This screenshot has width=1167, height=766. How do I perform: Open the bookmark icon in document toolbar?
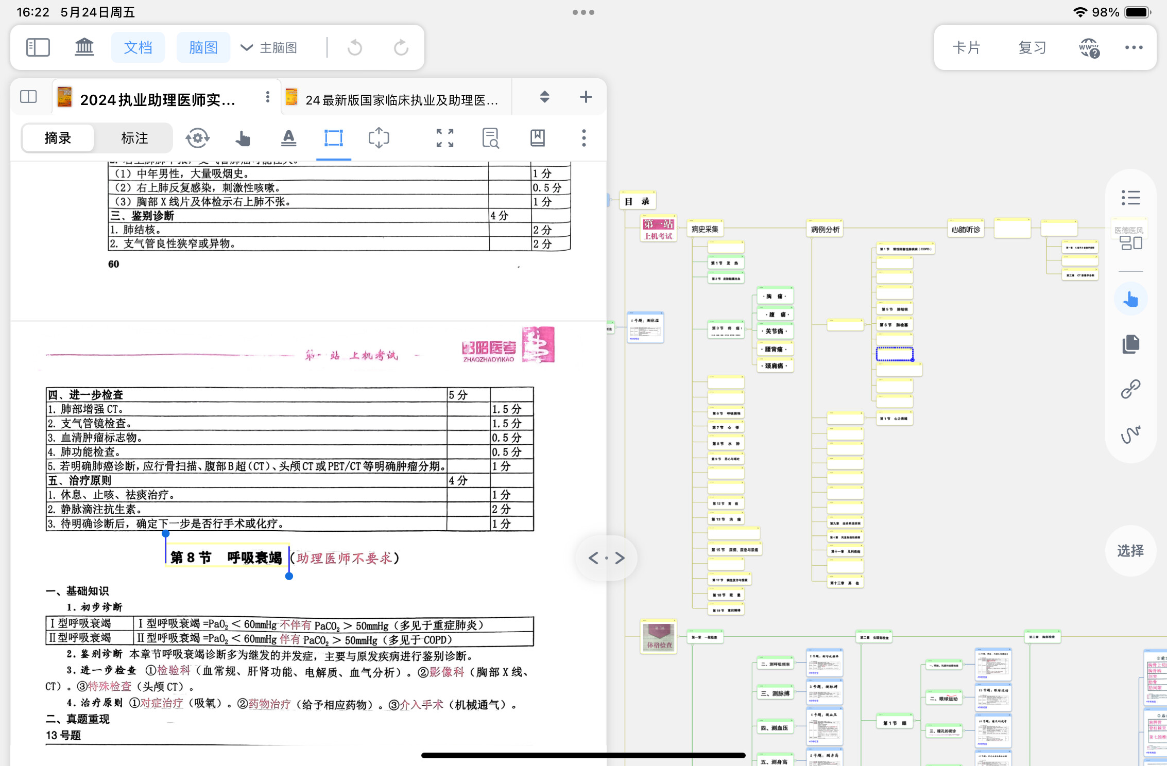538,138
